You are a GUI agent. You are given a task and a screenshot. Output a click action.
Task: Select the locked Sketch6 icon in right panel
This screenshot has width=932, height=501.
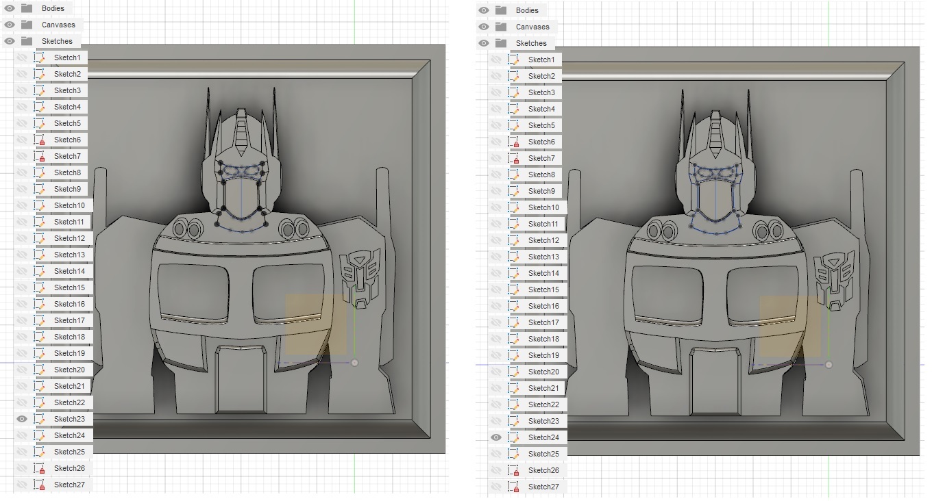click(514, 142)
